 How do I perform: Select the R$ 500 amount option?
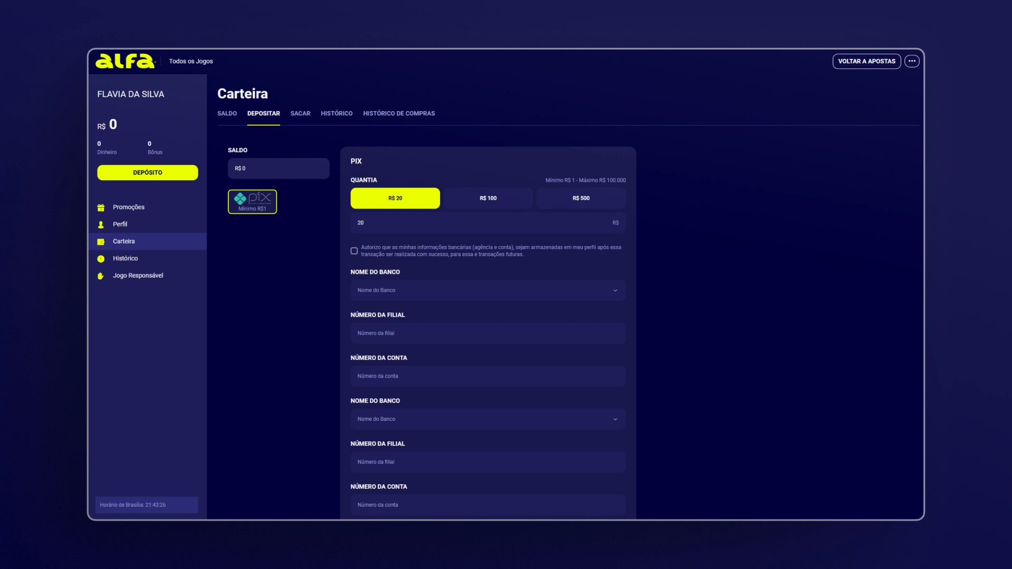coord(581,198)
